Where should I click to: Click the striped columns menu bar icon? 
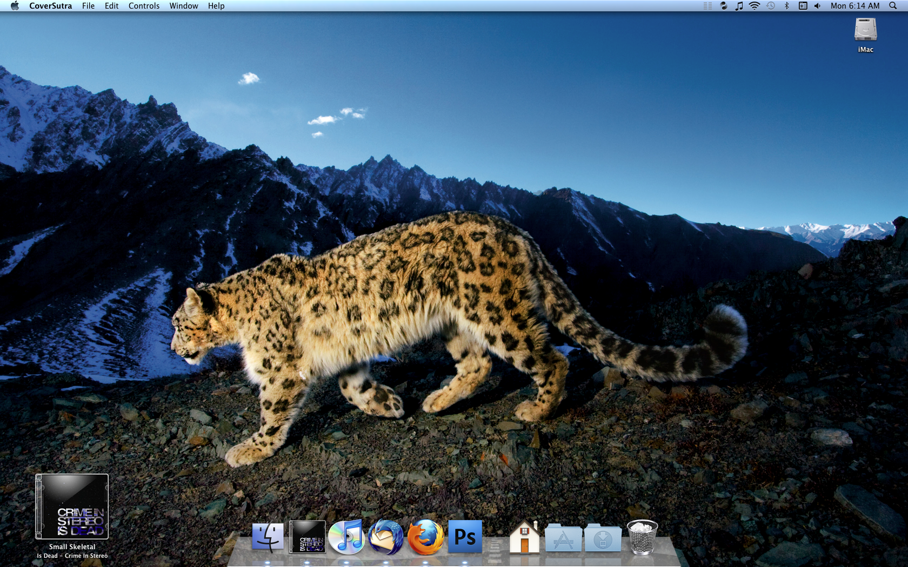point(707,6)
